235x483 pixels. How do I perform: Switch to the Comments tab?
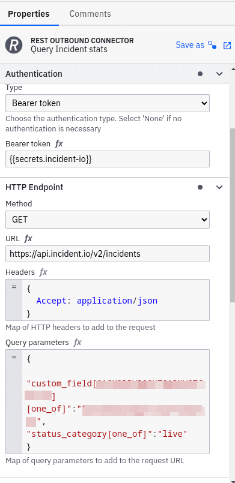pyautogui.click(x=90, y=14)
